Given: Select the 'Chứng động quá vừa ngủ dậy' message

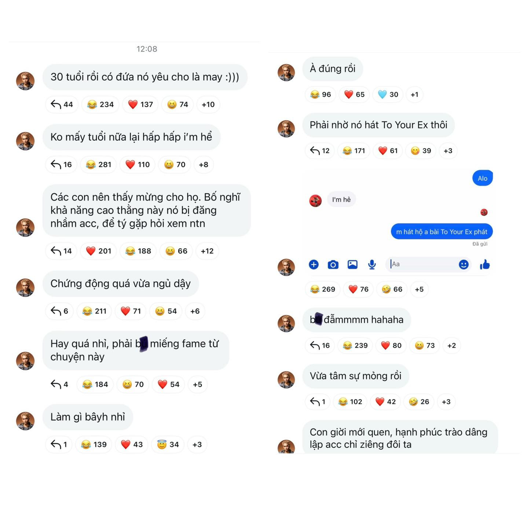Looking at the screenshot, I should click(120, 284).
